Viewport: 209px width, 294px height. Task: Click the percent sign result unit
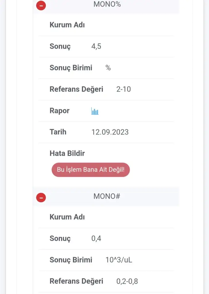108,68
